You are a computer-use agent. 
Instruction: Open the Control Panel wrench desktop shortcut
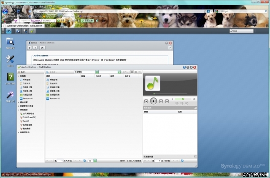[x=10, y=61]
